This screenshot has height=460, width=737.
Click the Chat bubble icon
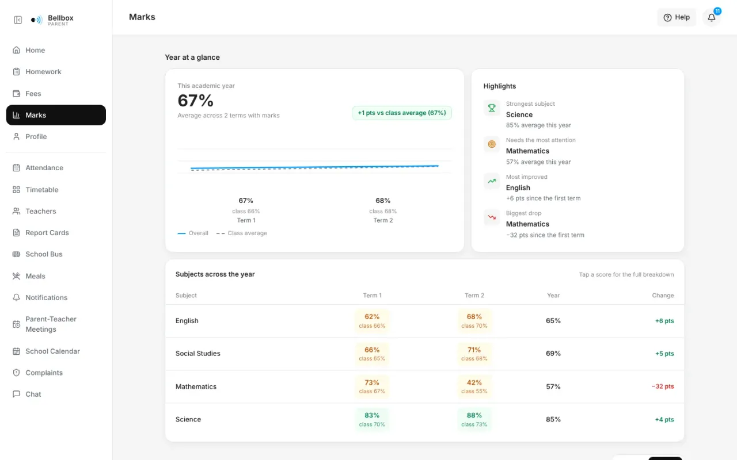[16, 394]
